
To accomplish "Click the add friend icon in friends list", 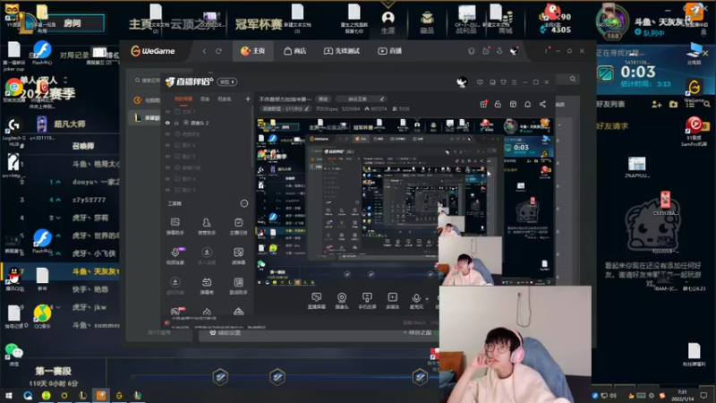I will pyautogui.click(x=657, y=105).
